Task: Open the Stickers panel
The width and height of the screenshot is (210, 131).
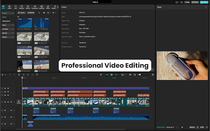Action: click(x=22, y=7)
